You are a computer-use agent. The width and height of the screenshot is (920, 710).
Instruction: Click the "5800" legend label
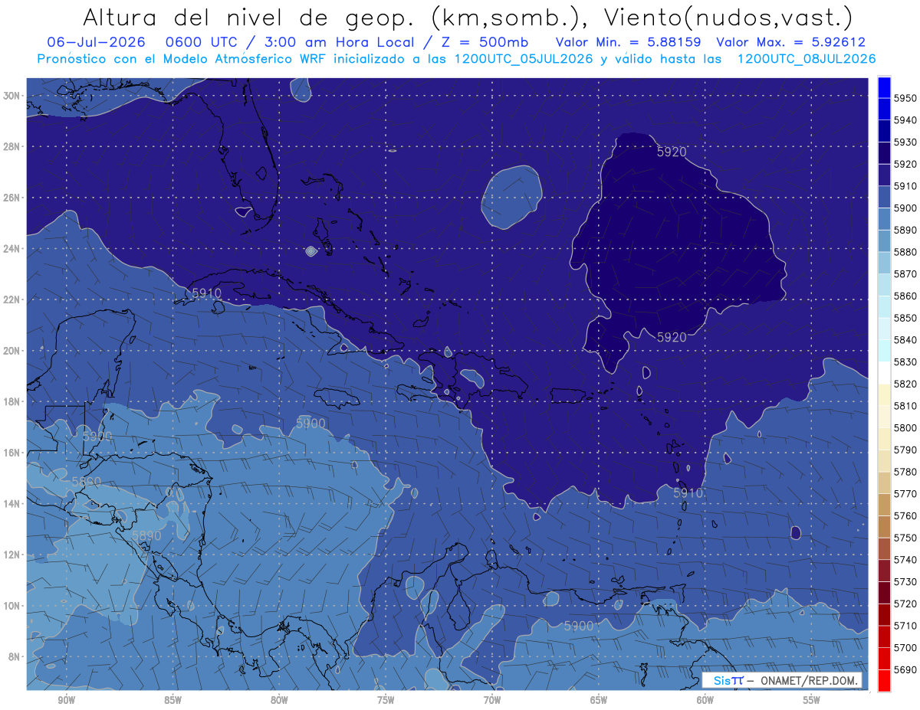905,428
